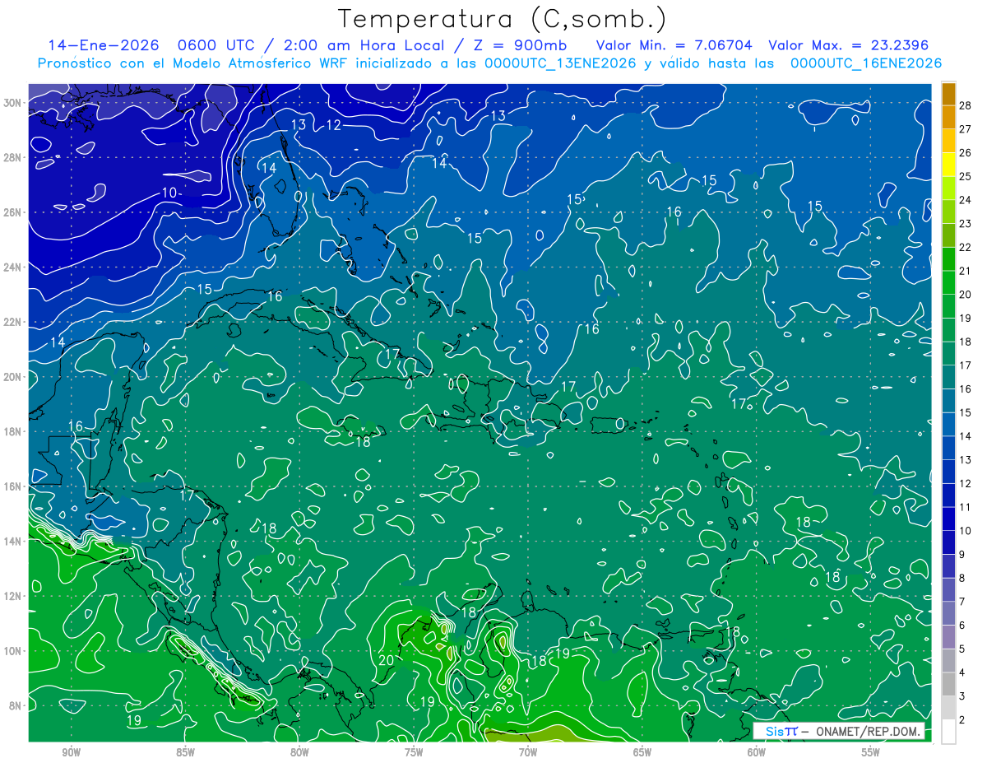Click the '20' contour label over Colombia
The height and width of the screenshot is (763, 987).
point(387,660)
